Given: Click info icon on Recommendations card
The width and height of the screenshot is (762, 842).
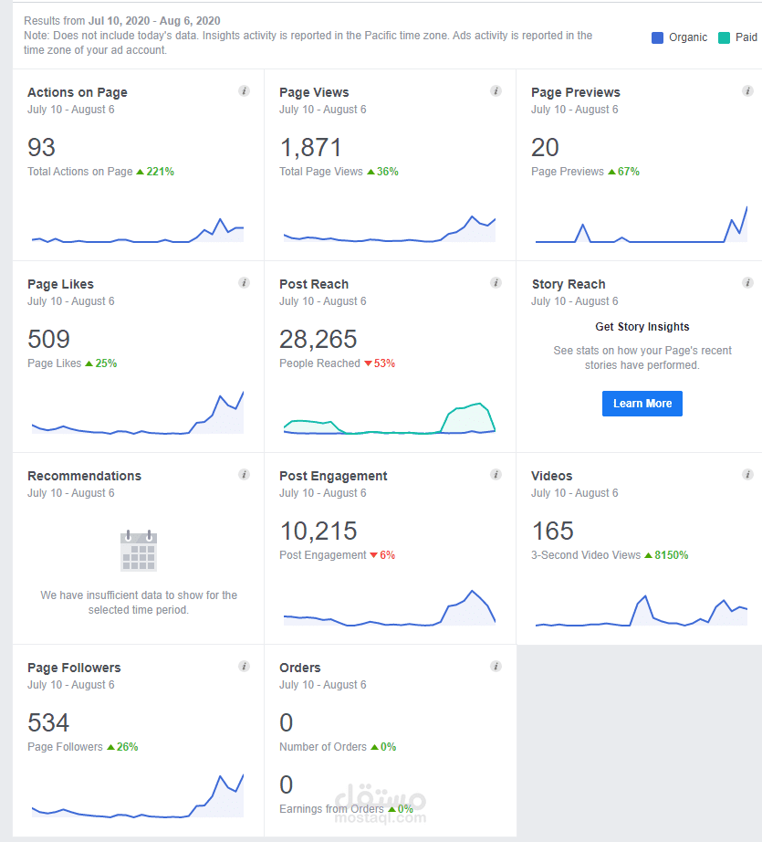Looking at the screenshot, I should click(245, 474).
